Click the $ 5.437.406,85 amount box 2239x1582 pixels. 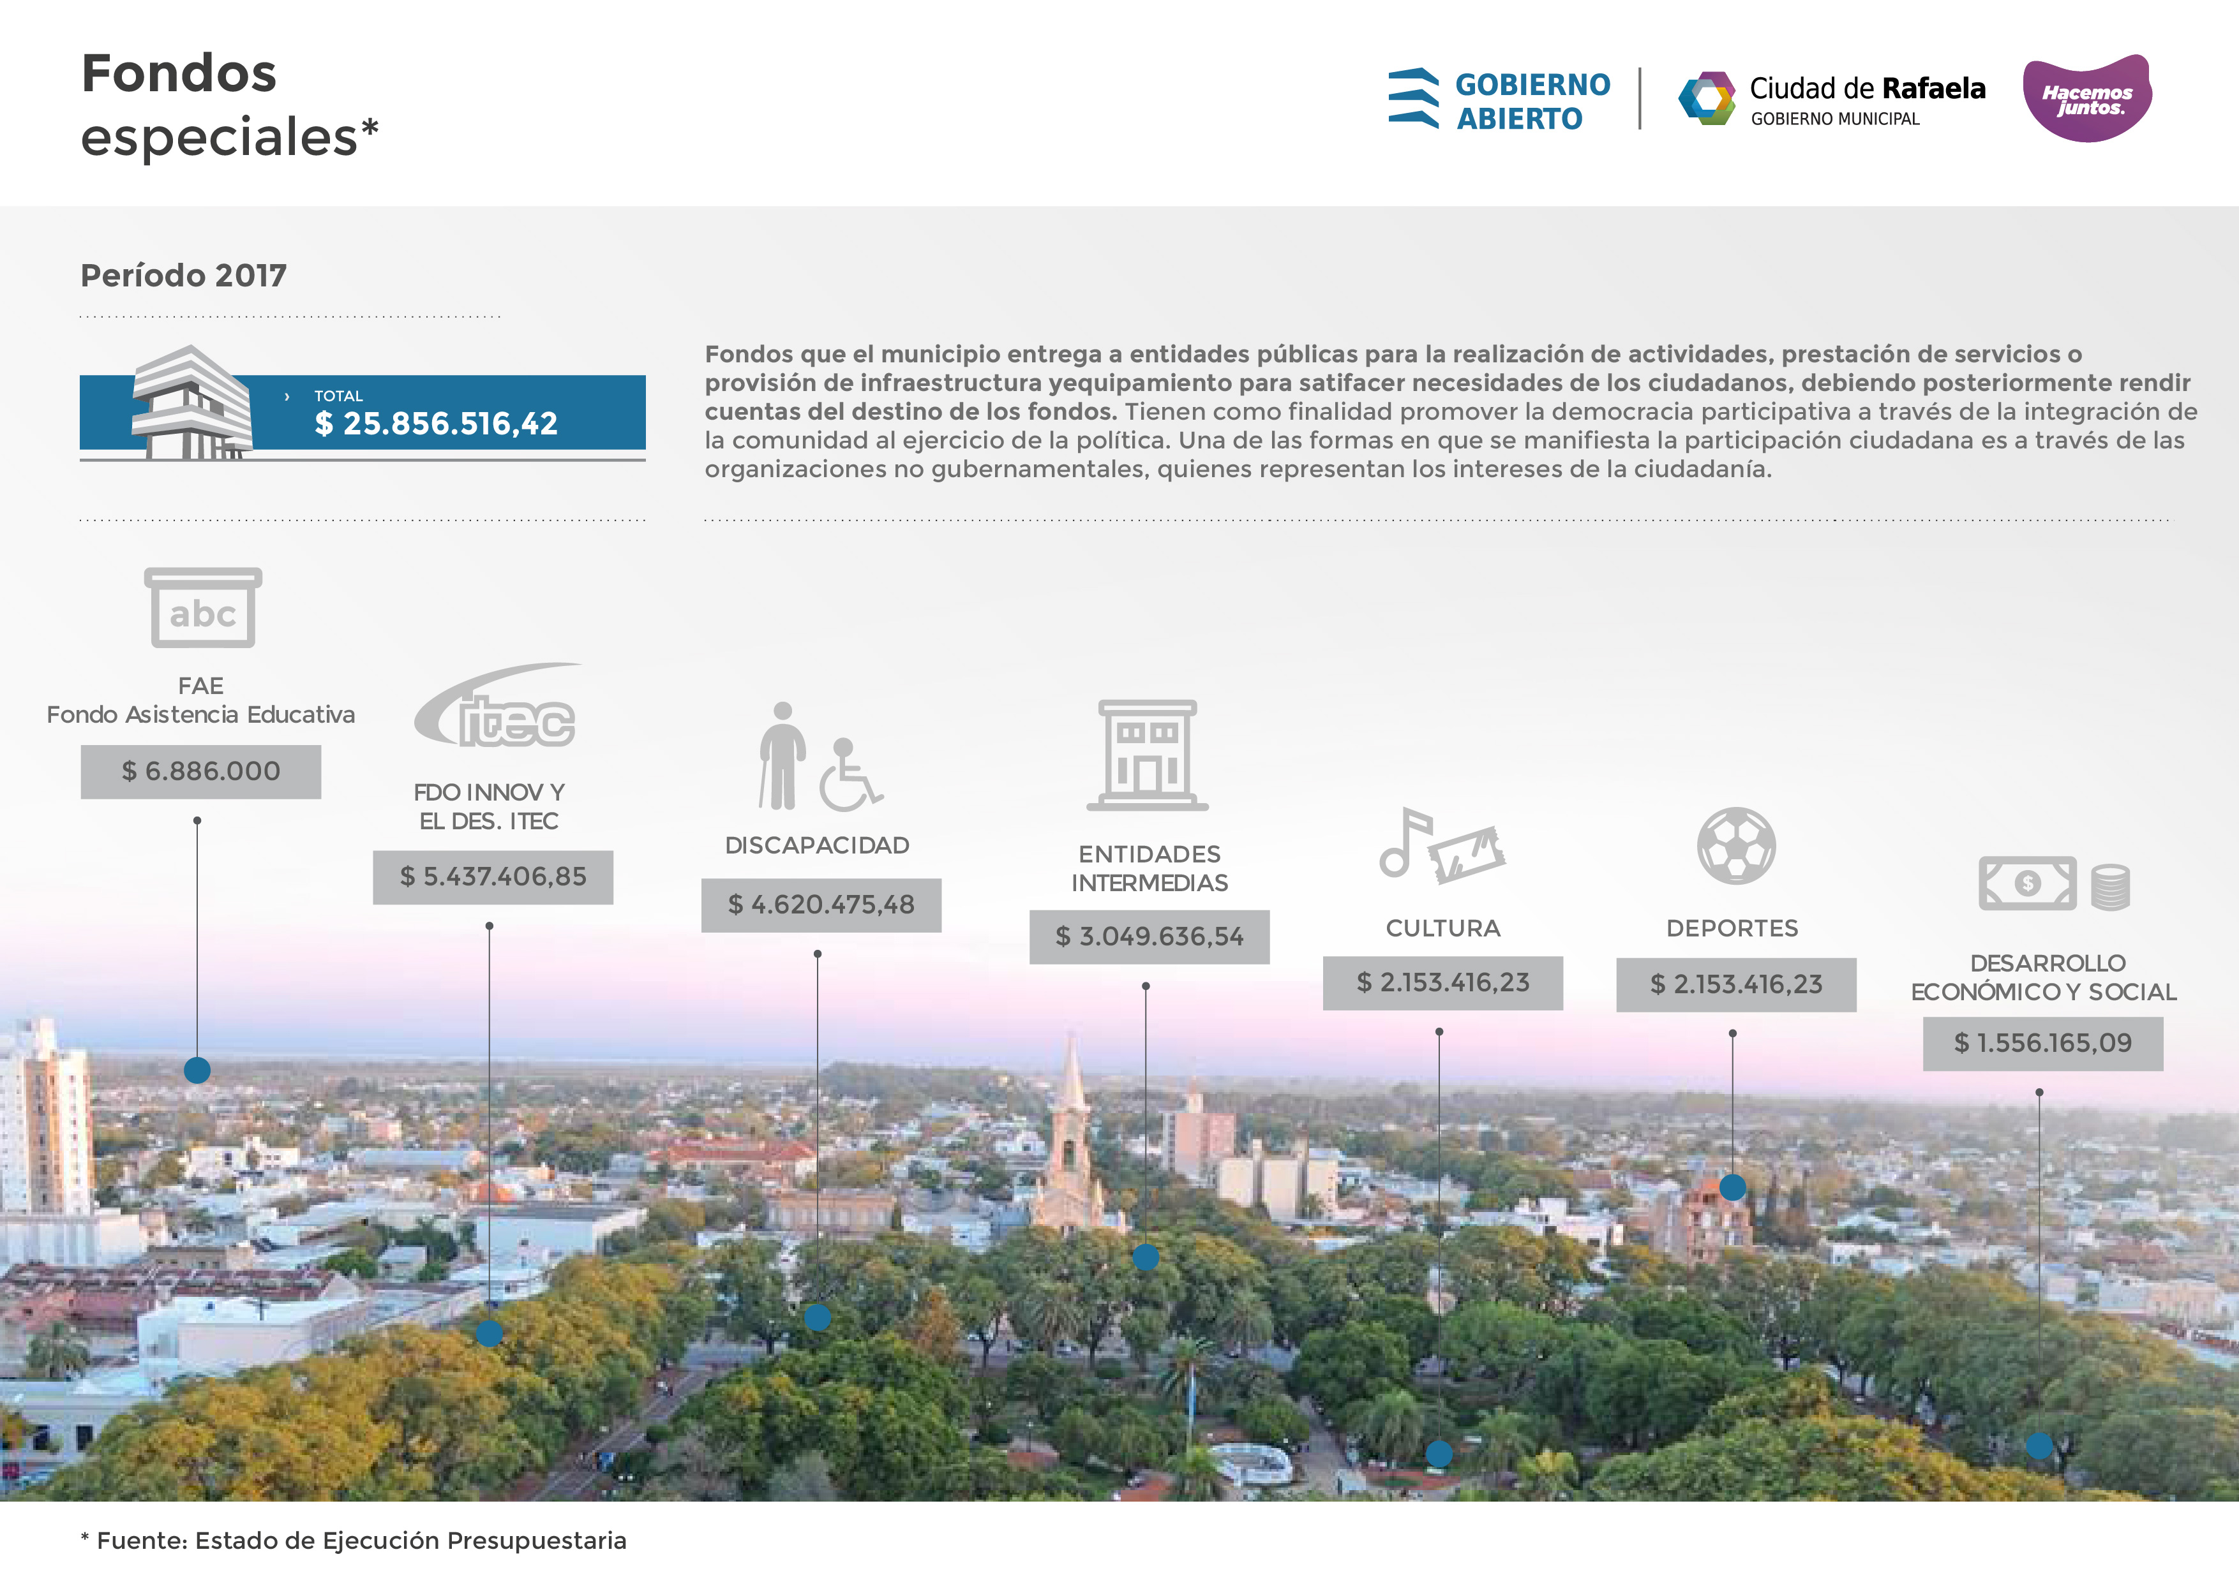coord(493,877)
